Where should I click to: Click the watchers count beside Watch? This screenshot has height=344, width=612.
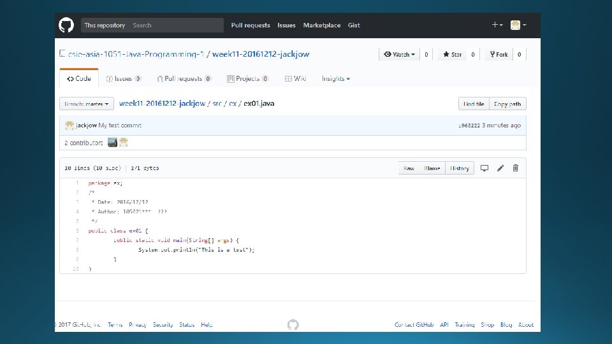[426, 55]
